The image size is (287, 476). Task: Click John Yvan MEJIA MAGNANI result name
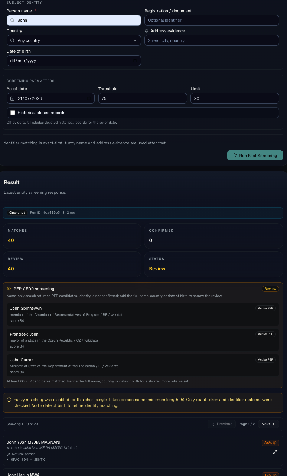click(33, 442)
